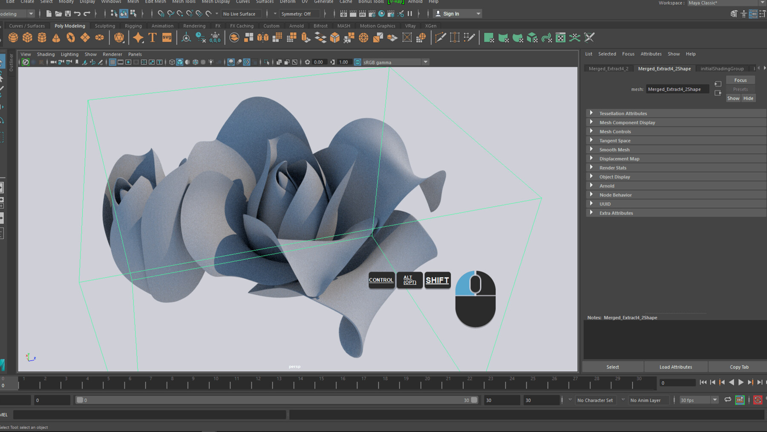Open the Mesh menu
The width and height of the screenshot is (767, 432).
pos(133,2)
